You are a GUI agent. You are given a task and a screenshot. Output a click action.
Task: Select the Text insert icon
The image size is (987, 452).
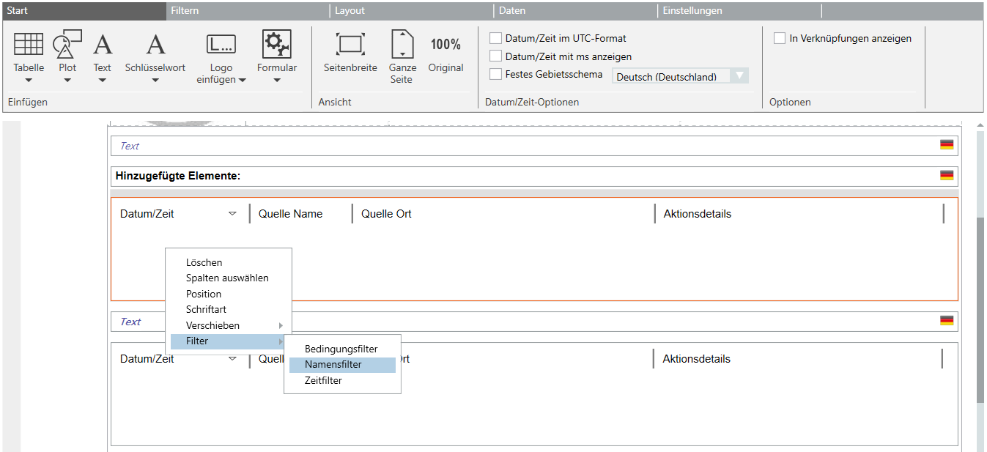(103, 45)
